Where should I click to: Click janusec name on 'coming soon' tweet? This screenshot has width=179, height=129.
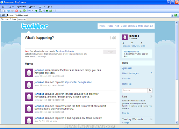[x=39, y=118]
